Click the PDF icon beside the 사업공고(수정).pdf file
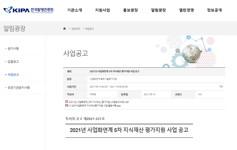 pyautogui.click(x=67, y=101)
